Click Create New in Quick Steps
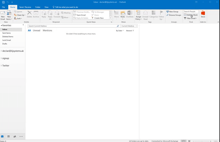220x142 pixels. (99, 18)
